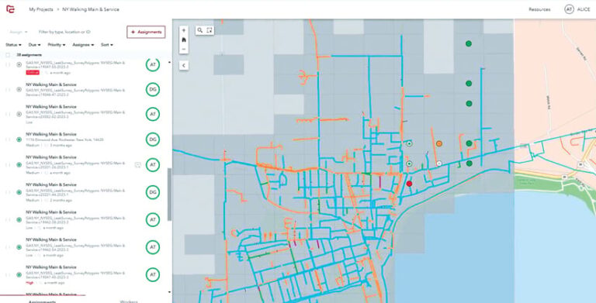Switch to the Workers bottom tab

[x=129, y=301]
